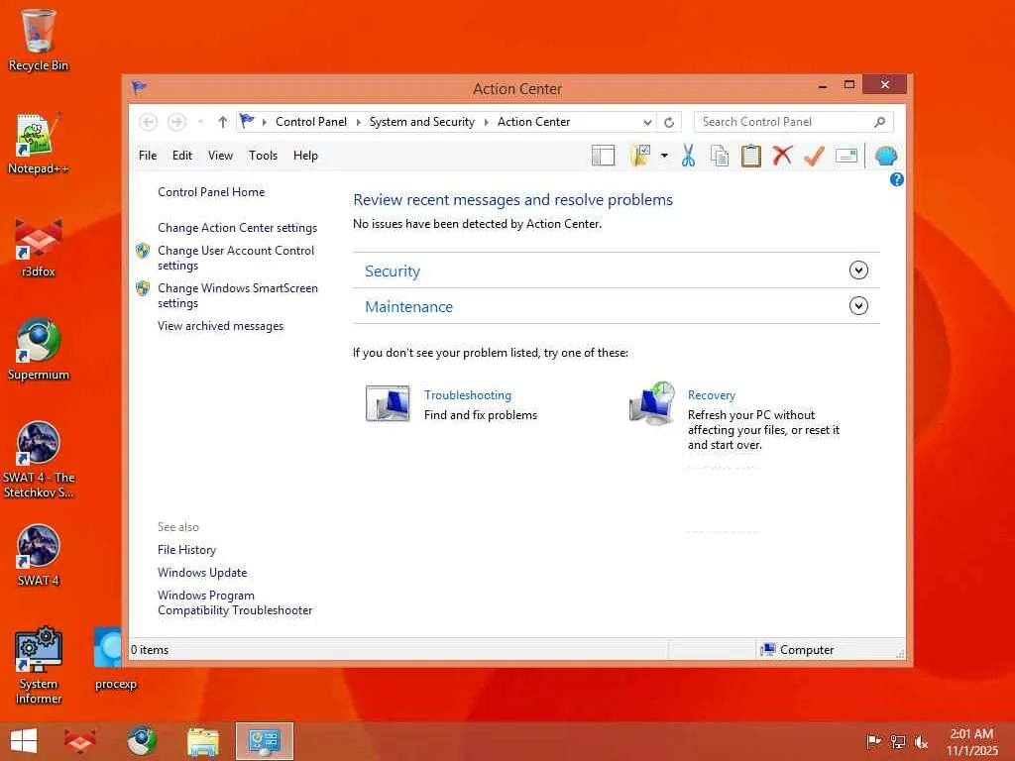This screenshot has width=1015, height=761.
Task: Click the Forward navigation arrow
Action: click(176, 122)
